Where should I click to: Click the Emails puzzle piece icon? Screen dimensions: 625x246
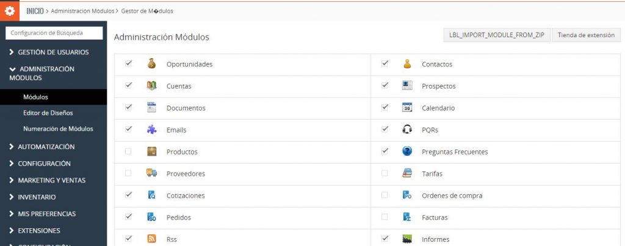[x=152, y=129]
